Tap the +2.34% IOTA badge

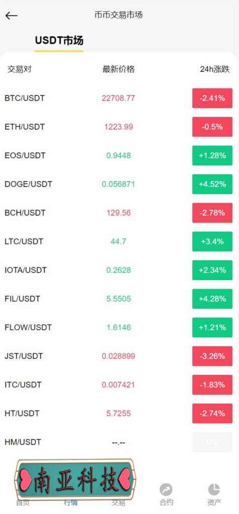tap(212, 270)
